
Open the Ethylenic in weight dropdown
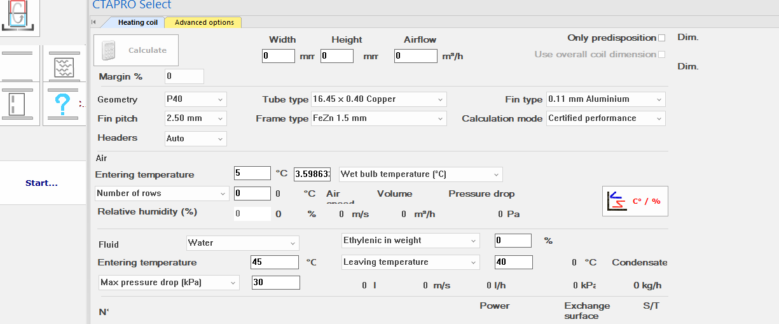click(410, 241)
